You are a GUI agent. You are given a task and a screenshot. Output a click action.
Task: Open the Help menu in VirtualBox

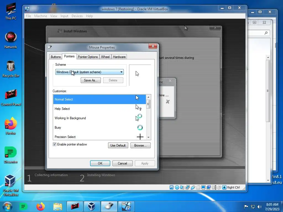point(89,16)
